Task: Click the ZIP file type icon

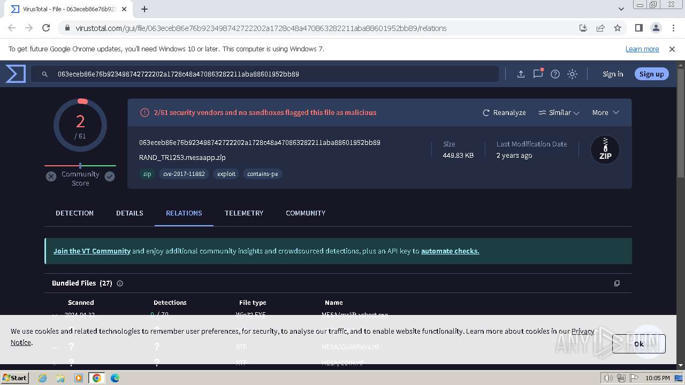Action: click(x=605, y=150)
